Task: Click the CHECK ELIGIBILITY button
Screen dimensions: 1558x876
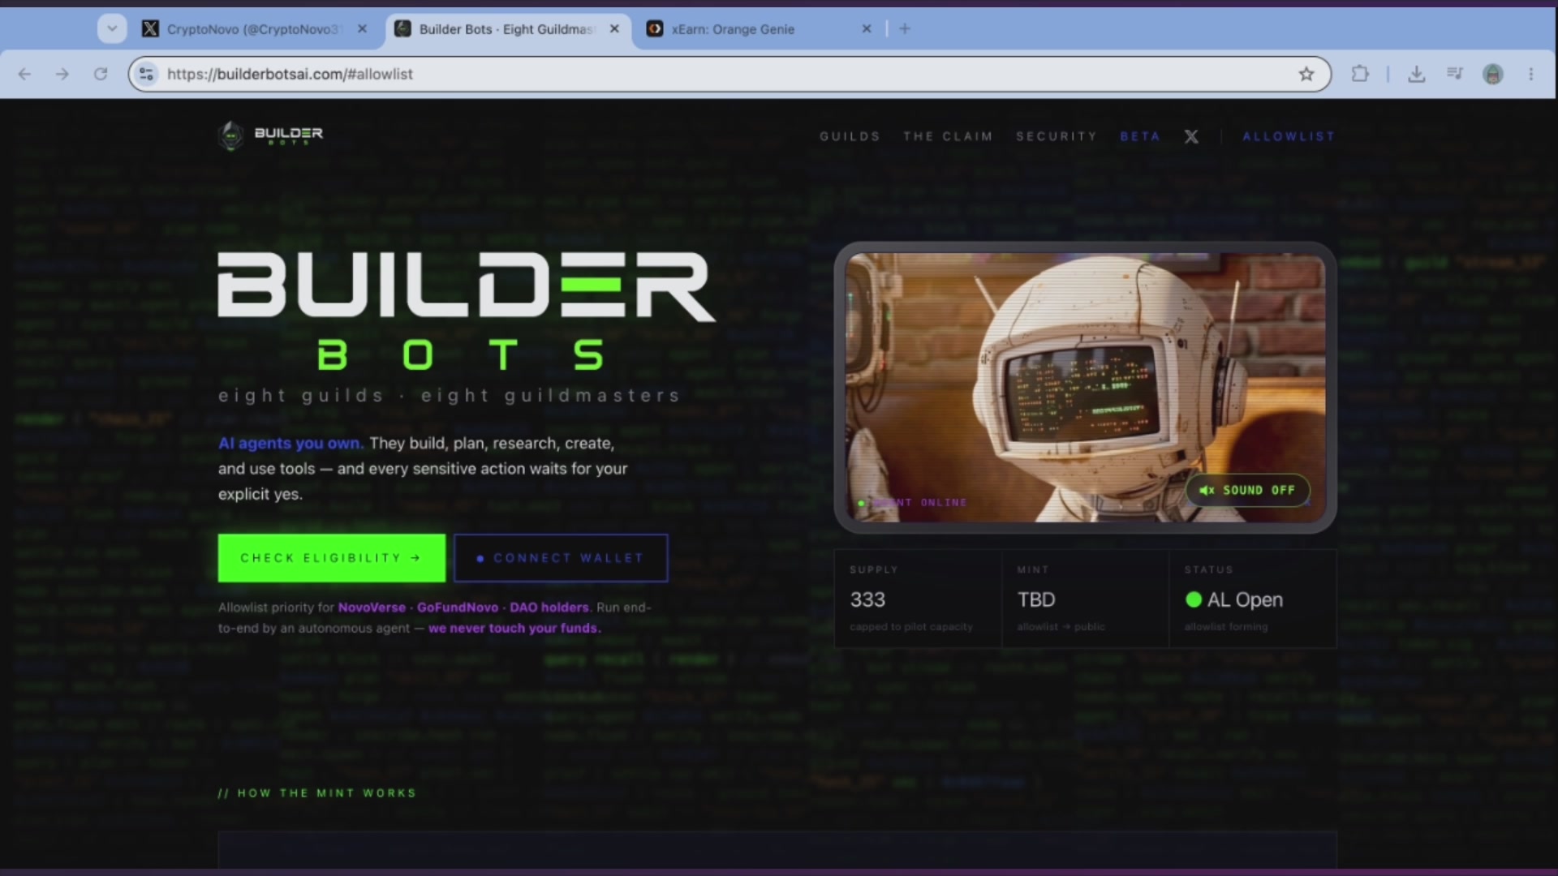Action: [x=331, y=558]
